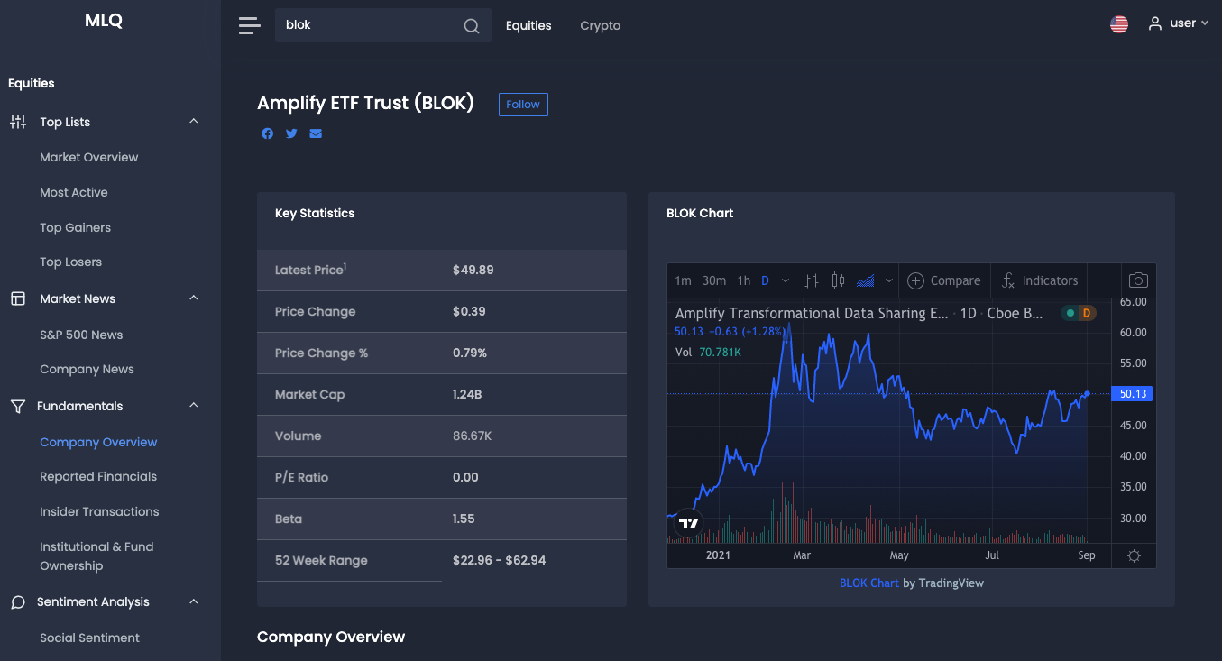Viewport: 1222px width, 661px height.
Task: Click the Equities sidebar heading
Action: point(32,83)
